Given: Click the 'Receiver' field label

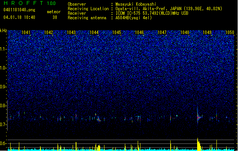Looking at the screenshot, I should coord(77,13).
